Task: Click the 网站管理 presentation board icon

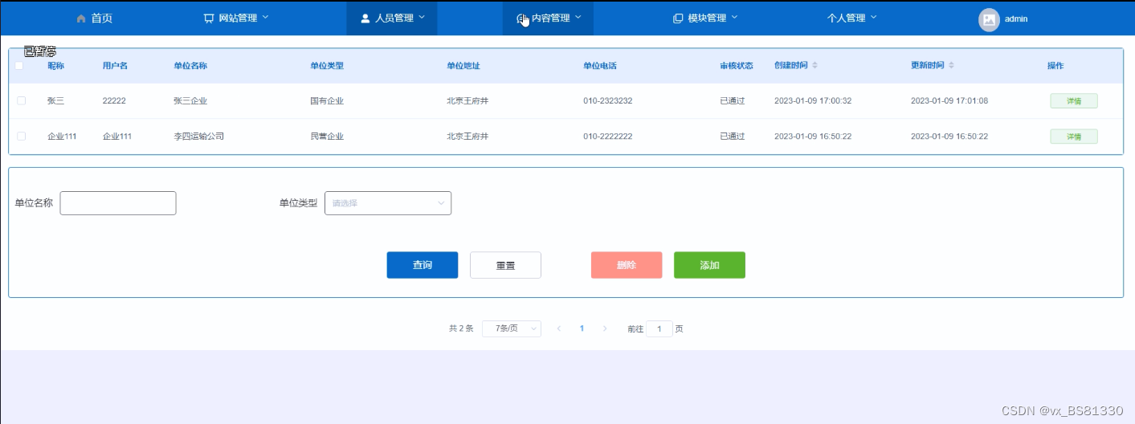Action: click(x=209, y=18)
